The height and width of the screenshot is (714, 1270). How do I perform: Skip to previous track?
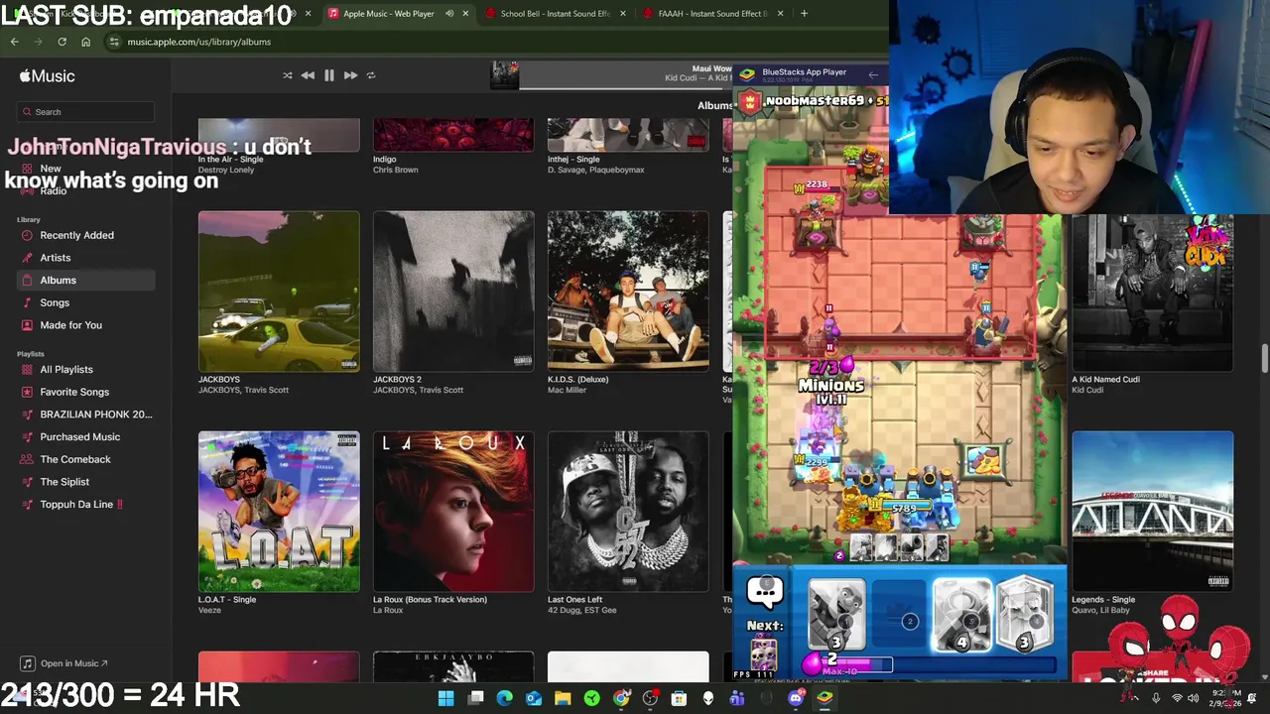pyautogui.click(x=308, y=75)
